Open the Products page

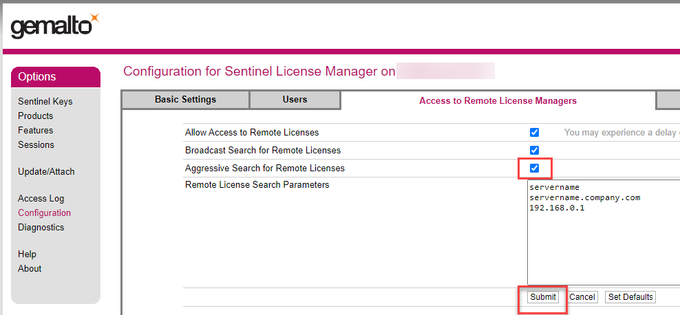pyautogui.click(x=36, y=116)
